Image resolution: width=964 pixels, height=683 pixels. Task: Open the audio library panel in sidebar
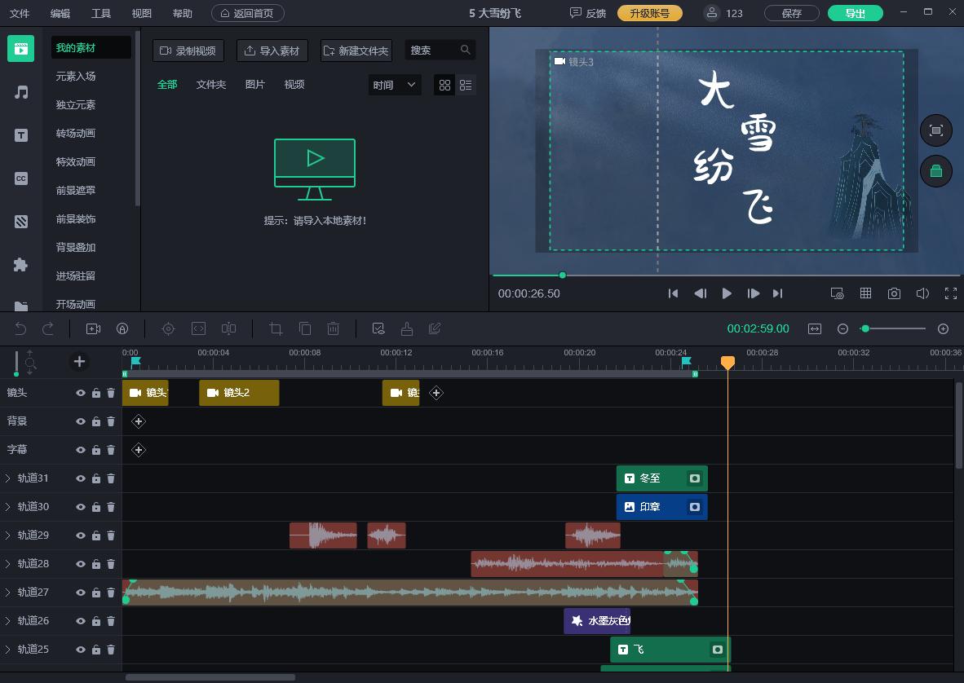click(x=20, y=91)
